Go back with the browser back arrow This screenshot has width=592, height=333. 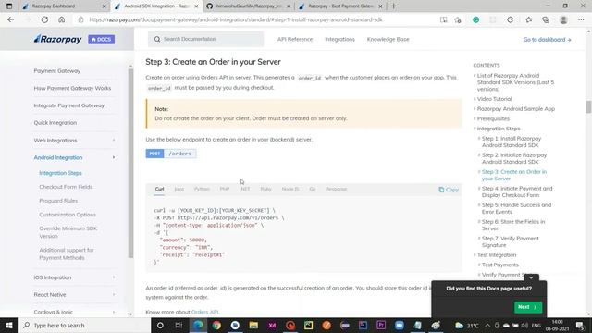pyautogui.click(x=10, y=19)
